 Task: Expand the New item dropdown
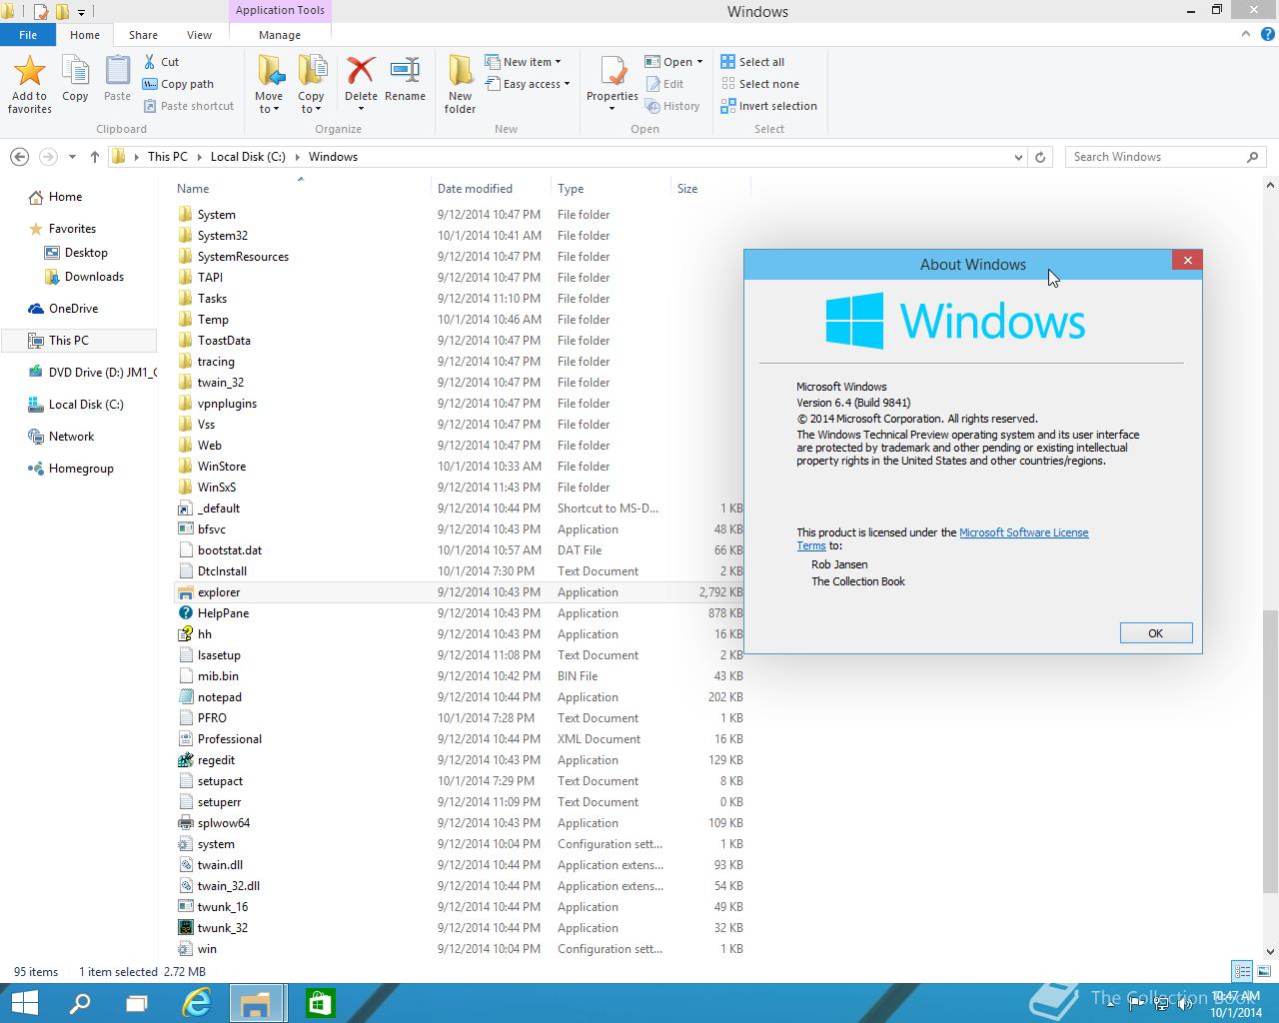(523, 62)
